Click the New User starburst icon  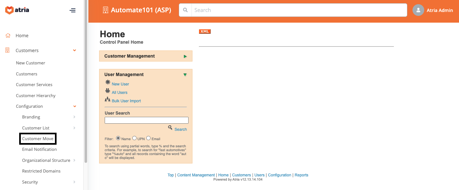click(108, 83)
